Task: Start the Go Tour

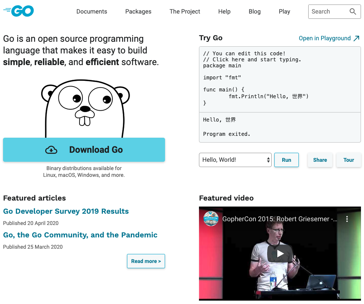Action: [349, 160]
